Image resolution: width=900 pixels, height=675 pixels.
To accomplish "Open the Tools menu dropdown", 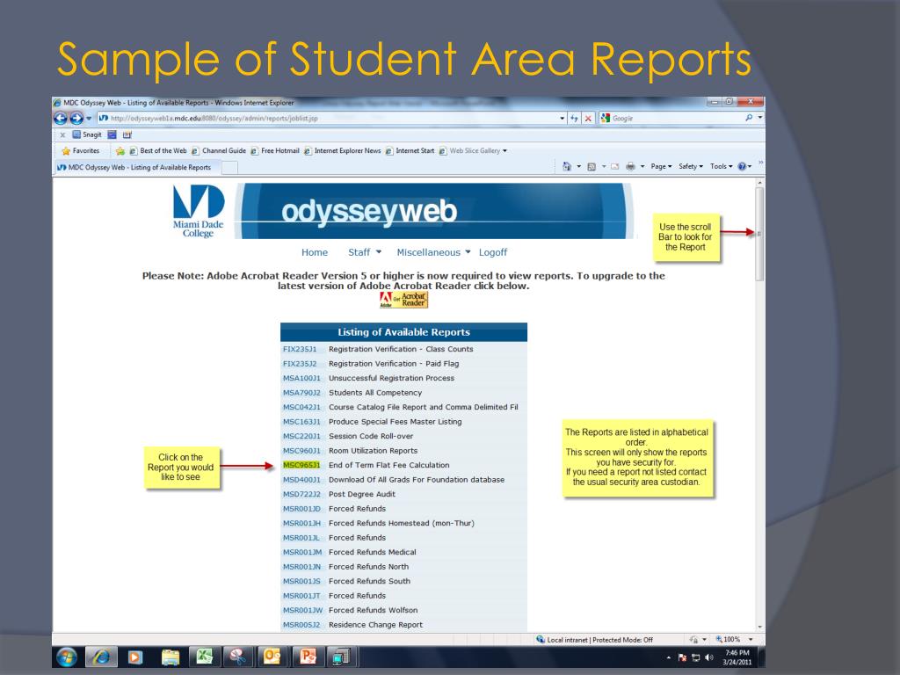I will pos(722,166).
